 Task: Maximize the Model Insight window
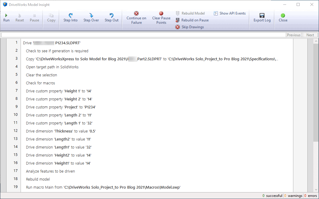click(x=298, y=4)
